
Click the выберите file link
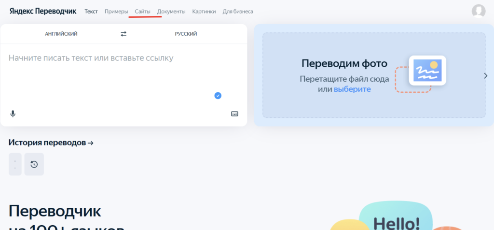[352, 89]
